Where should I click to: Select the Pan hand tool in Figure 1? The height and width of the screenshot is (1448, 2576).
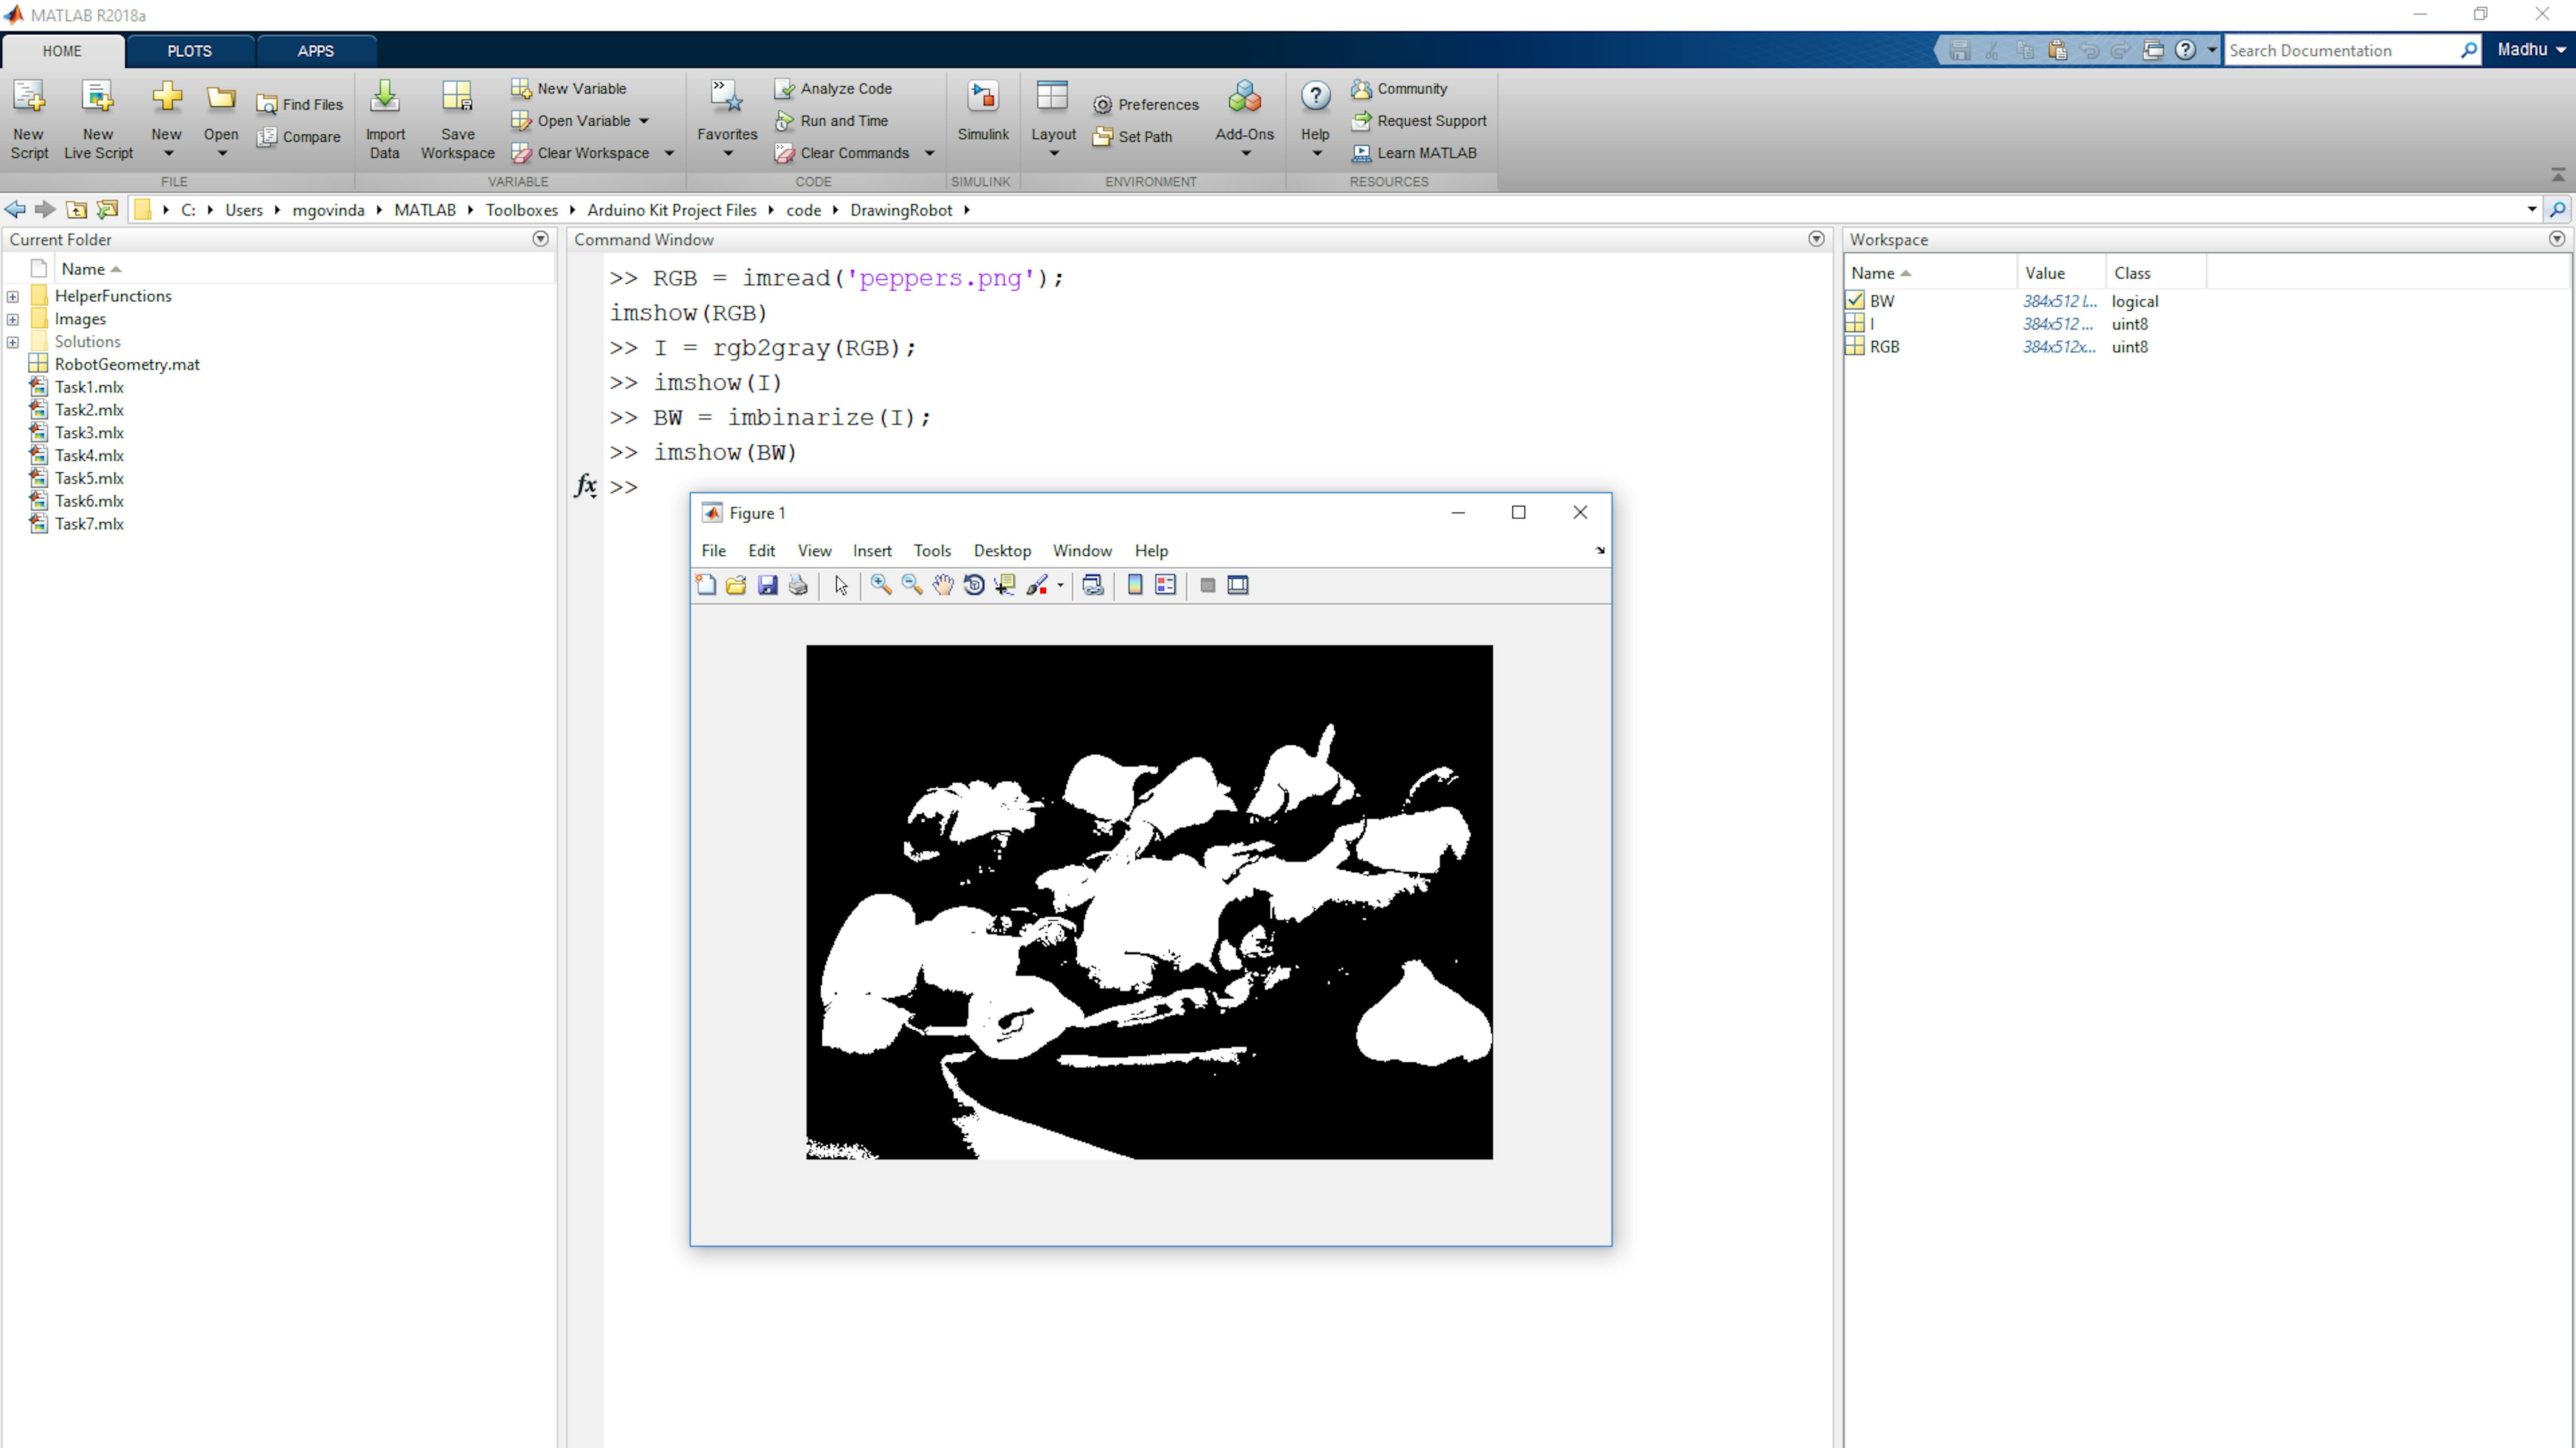point(943,586)
